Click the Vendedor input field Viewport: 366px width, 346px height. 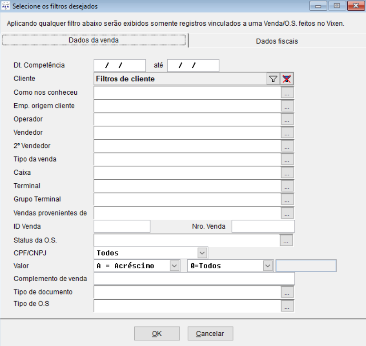187,133
